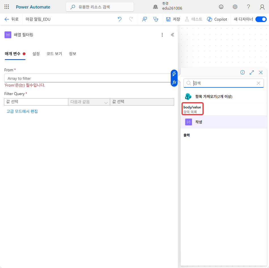Screen dimensions: 269x268
Task: Click the Power Automate home title
Action: 33,7
